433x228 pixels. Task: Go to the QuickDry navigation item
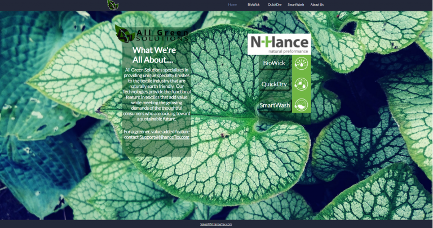click(x=275, y=5)
